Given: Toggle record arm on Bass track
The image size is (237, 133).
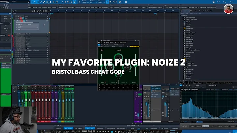Looking at the screenshot, I should click(21, 18).
